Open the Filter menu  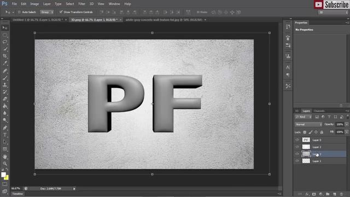(x=81, y=4)
